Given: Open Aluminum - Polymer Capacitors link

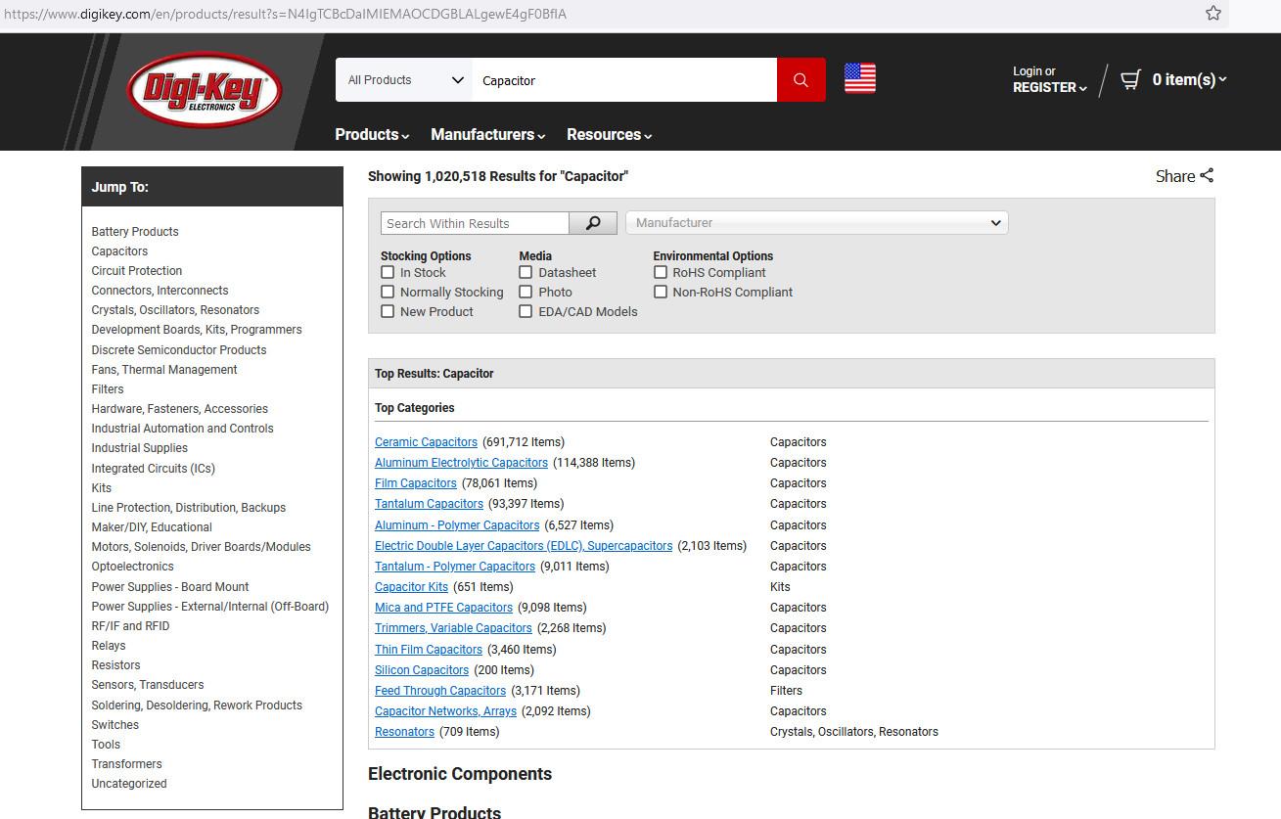Looking at the screenshot, I should click(x=457, y=525).
